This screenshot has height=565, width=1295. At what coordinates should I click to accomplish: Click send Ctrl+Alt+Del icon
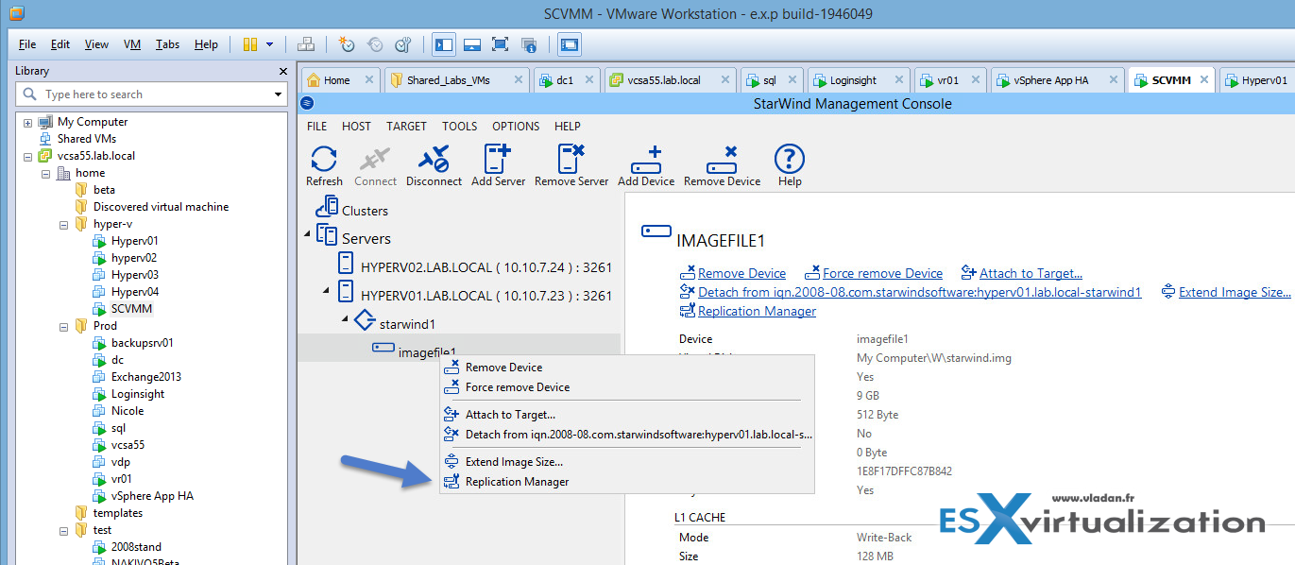click(x=305, y=44)
